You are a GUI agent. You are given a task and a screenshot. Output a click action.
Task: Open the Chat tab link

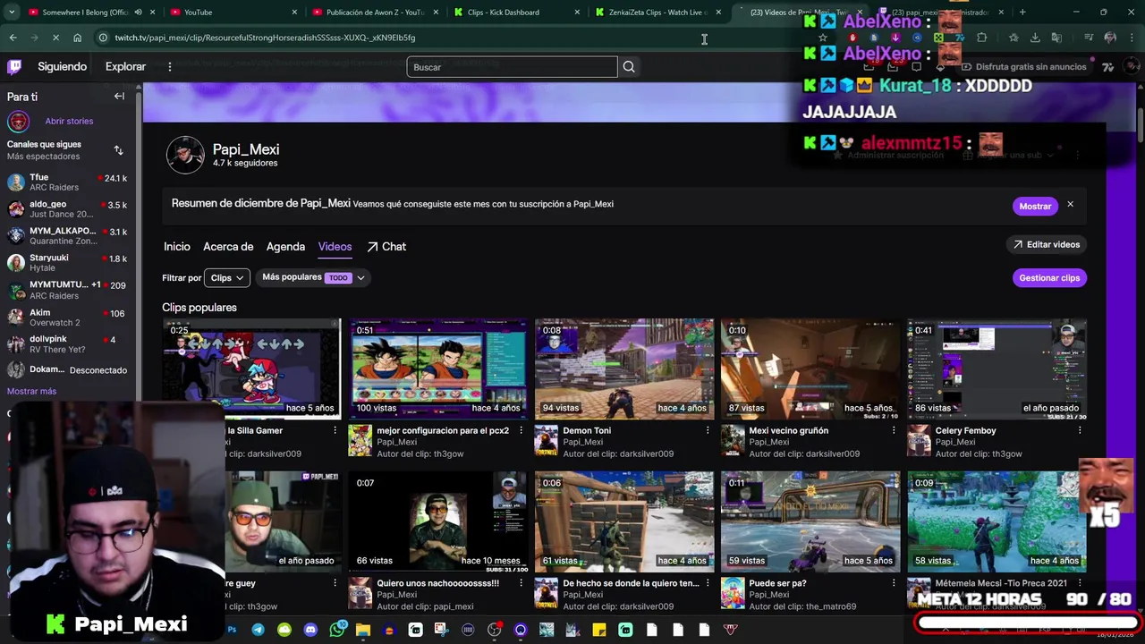coord(386,247)
